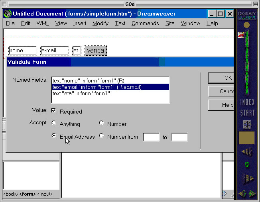Click the Number 'to' ending value field

click(180, 137)
